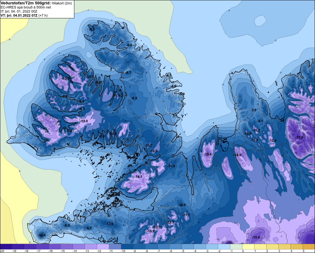315x253 pixels.
Task: Click the initial time 'IT: þri. 04. 01. 2022 00Z'
Action: (x=19, y=11)
